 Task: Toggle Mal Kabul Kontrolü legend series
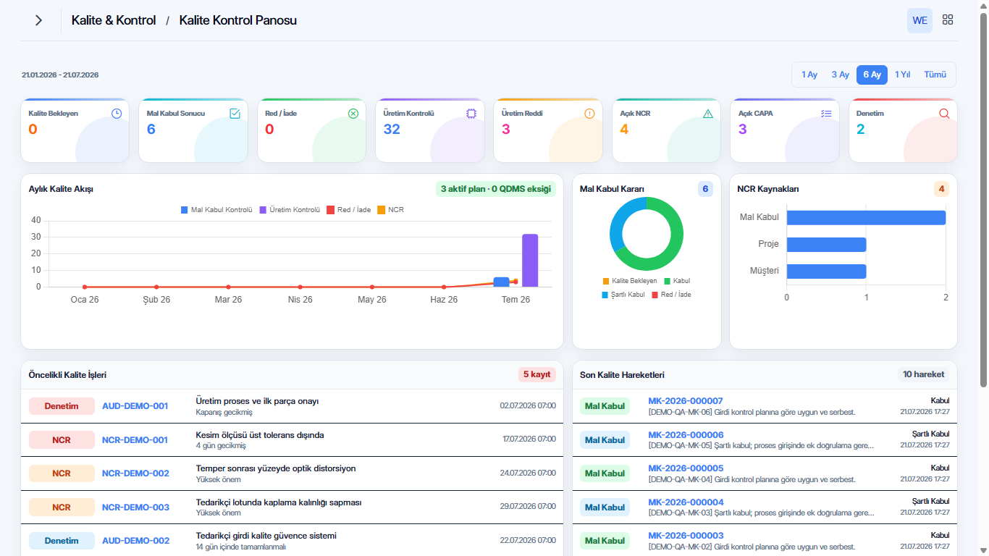216,210
